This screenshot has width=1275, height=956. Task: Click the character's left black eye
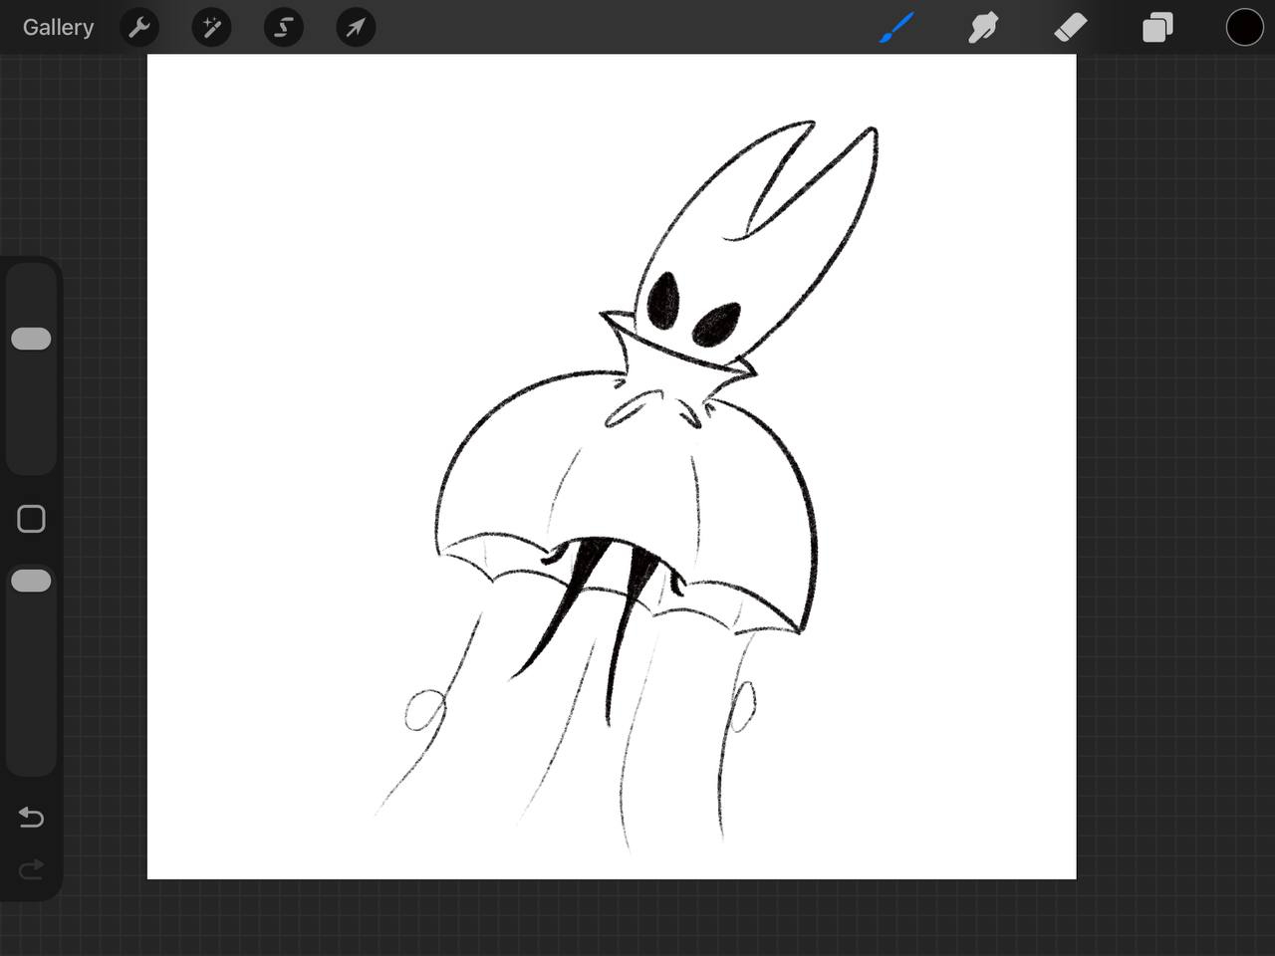tap(662, 301)
